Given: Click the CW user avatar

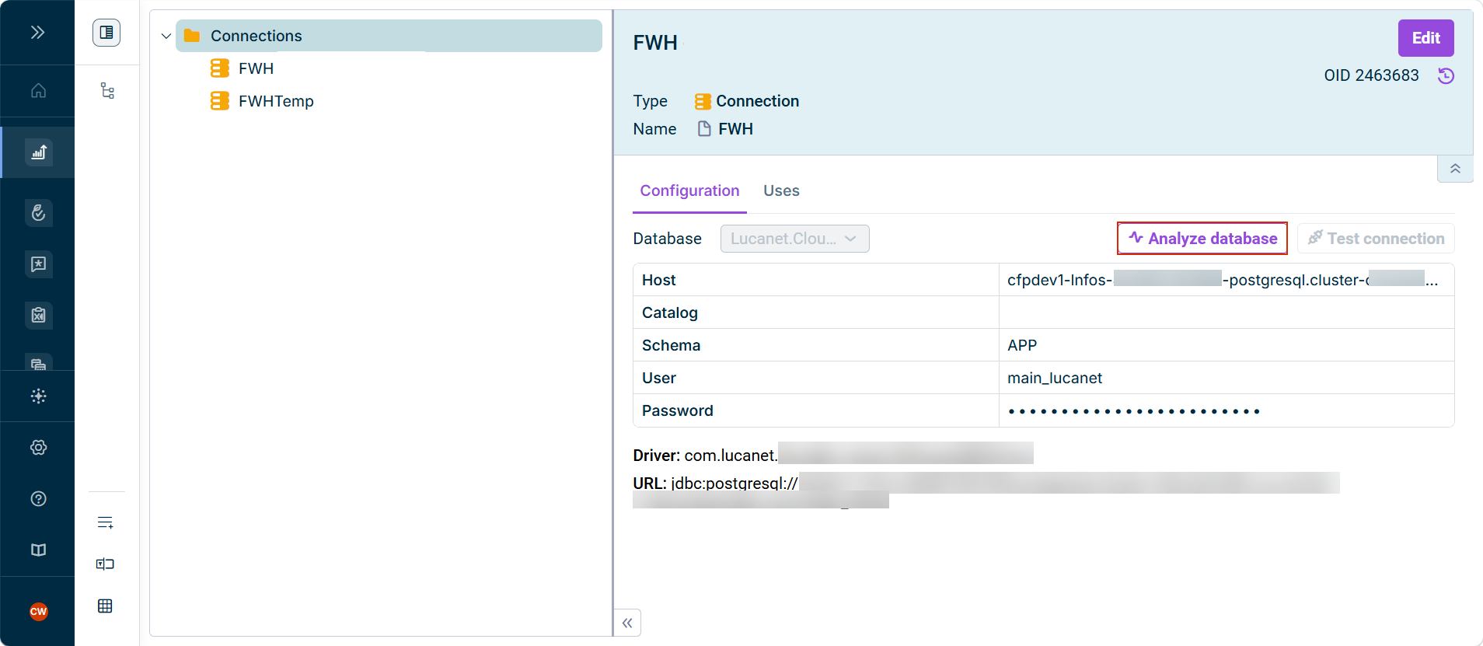Looking at the screenshot, I should tap(38, 612).
